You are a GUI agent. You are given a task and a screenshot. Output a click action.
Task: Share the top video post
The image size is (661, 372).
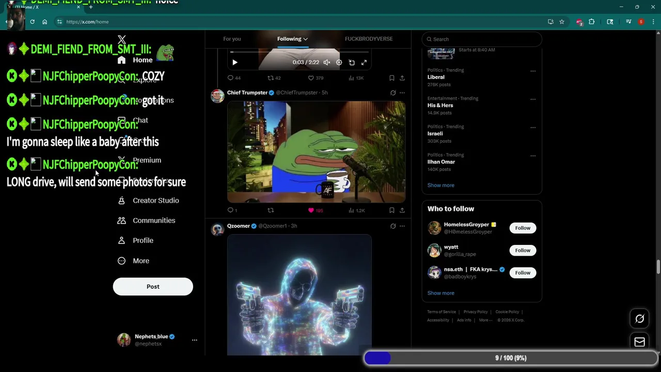[x=402, y=78]
